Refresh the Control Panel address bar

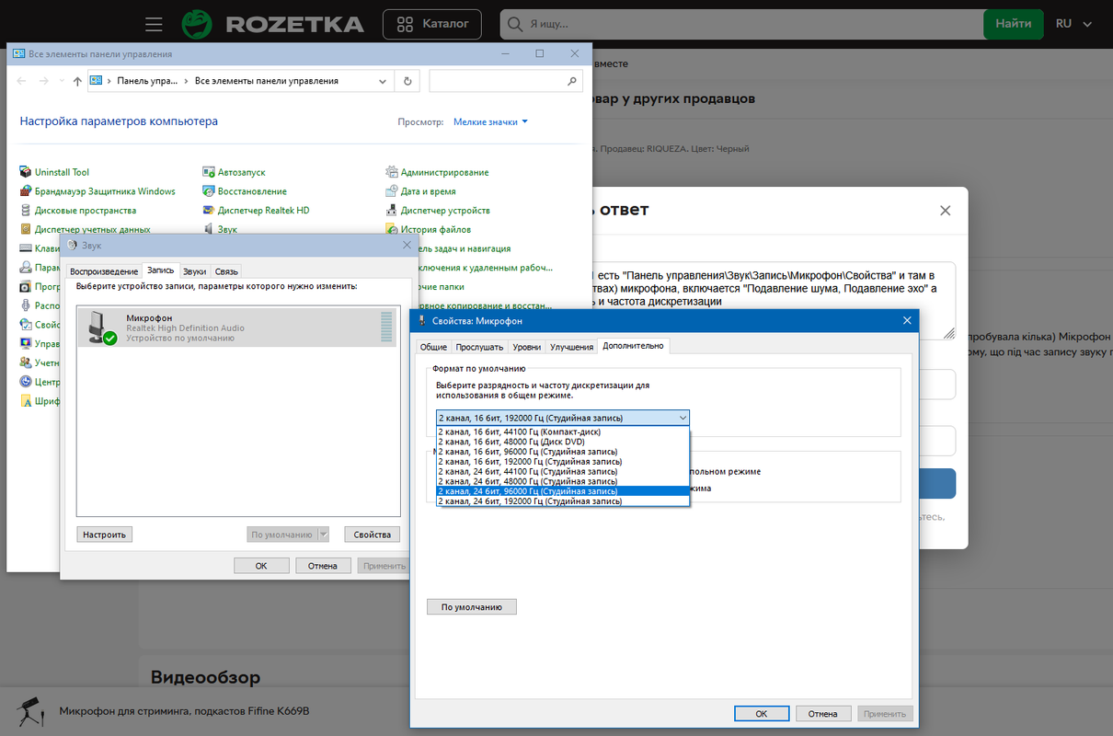point(408,81)
